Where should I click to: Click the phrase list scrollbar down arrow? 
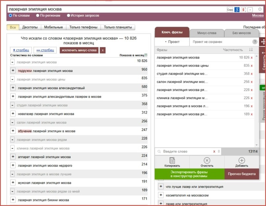256,145
